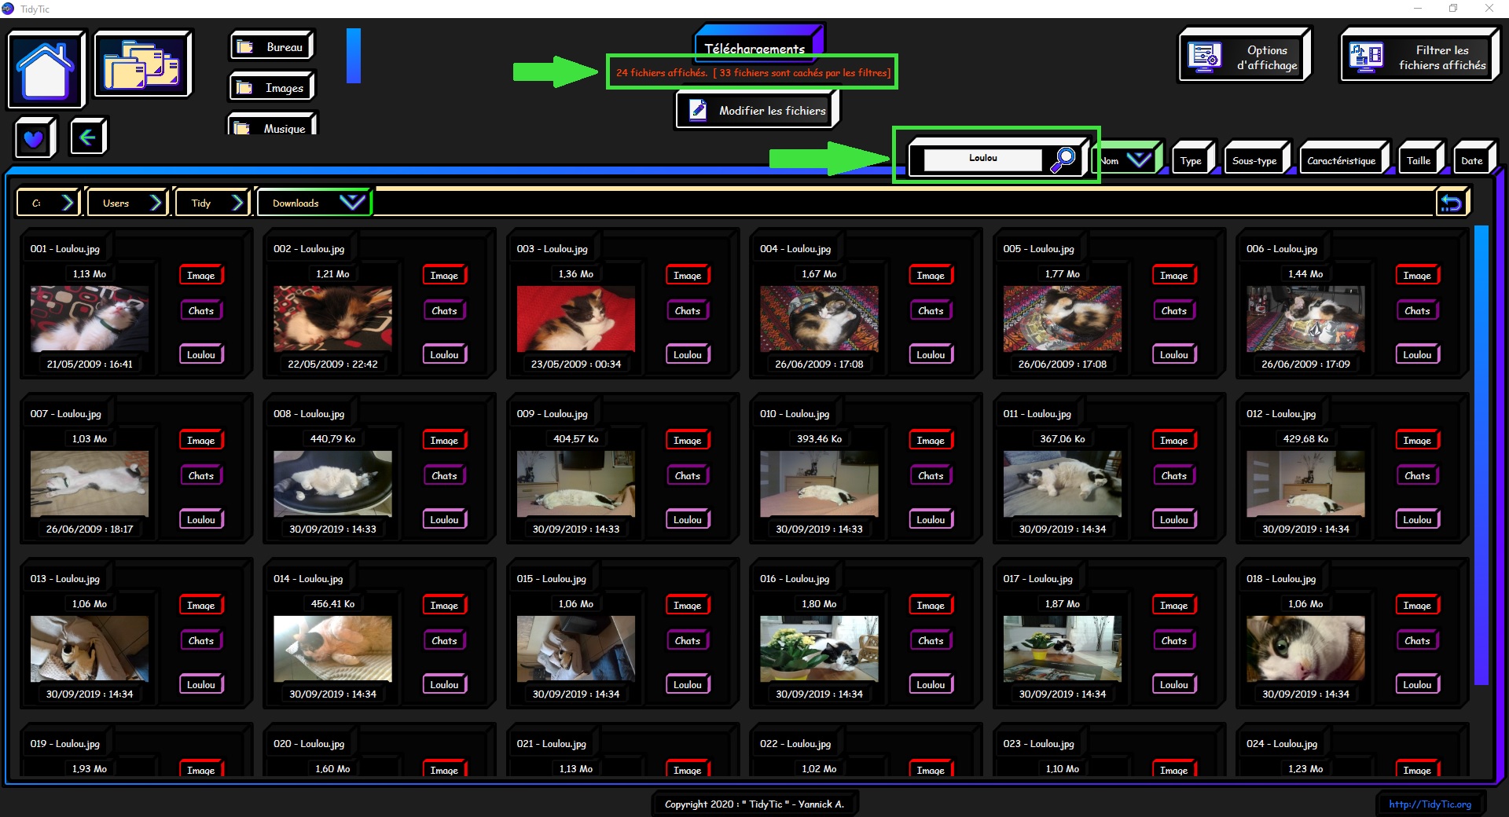
Task: Click the Copyright 2020 TidyTic label
Action: (x=754, y=804)
